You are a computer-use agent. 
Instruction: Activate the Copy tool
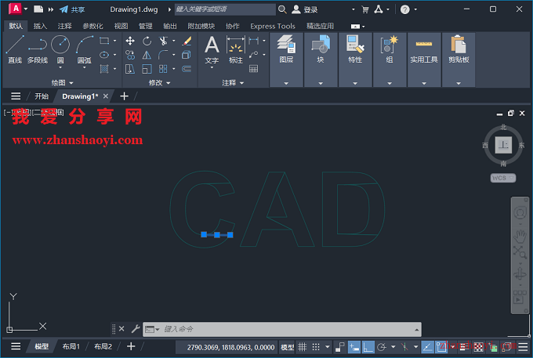[130, 55]
